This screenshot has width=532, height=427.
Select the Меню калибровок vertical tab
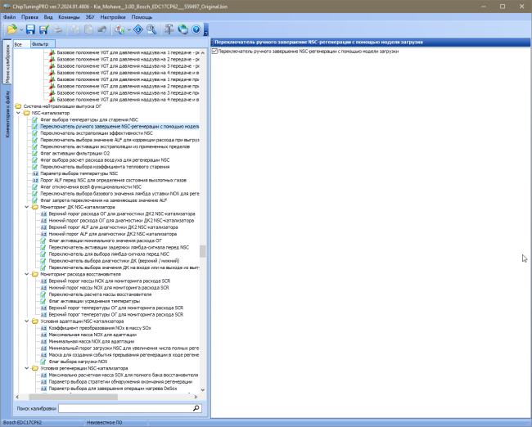click(x=7, y=62)
